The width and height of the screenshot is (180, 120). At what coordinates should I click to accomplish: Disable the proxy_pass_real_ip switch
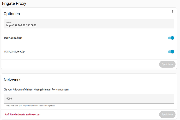(171, 52)
